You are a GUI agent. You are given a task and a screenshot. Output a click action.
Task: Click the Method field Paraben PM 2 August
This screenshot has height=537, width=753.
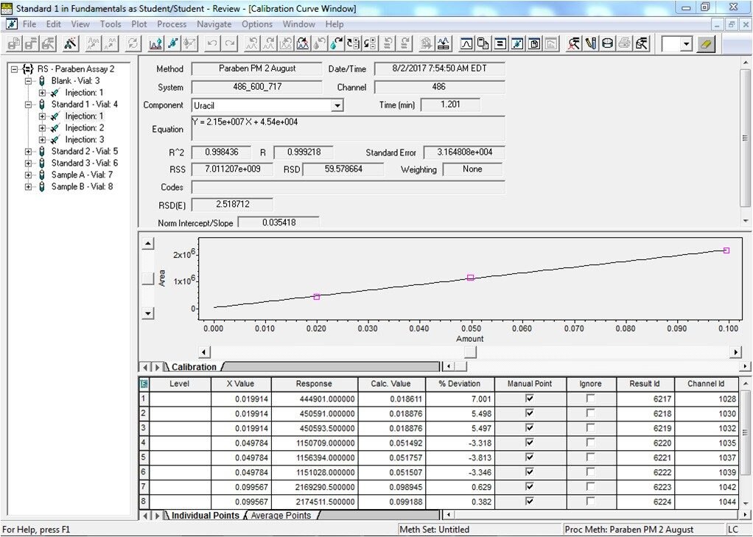pos(257,69)
